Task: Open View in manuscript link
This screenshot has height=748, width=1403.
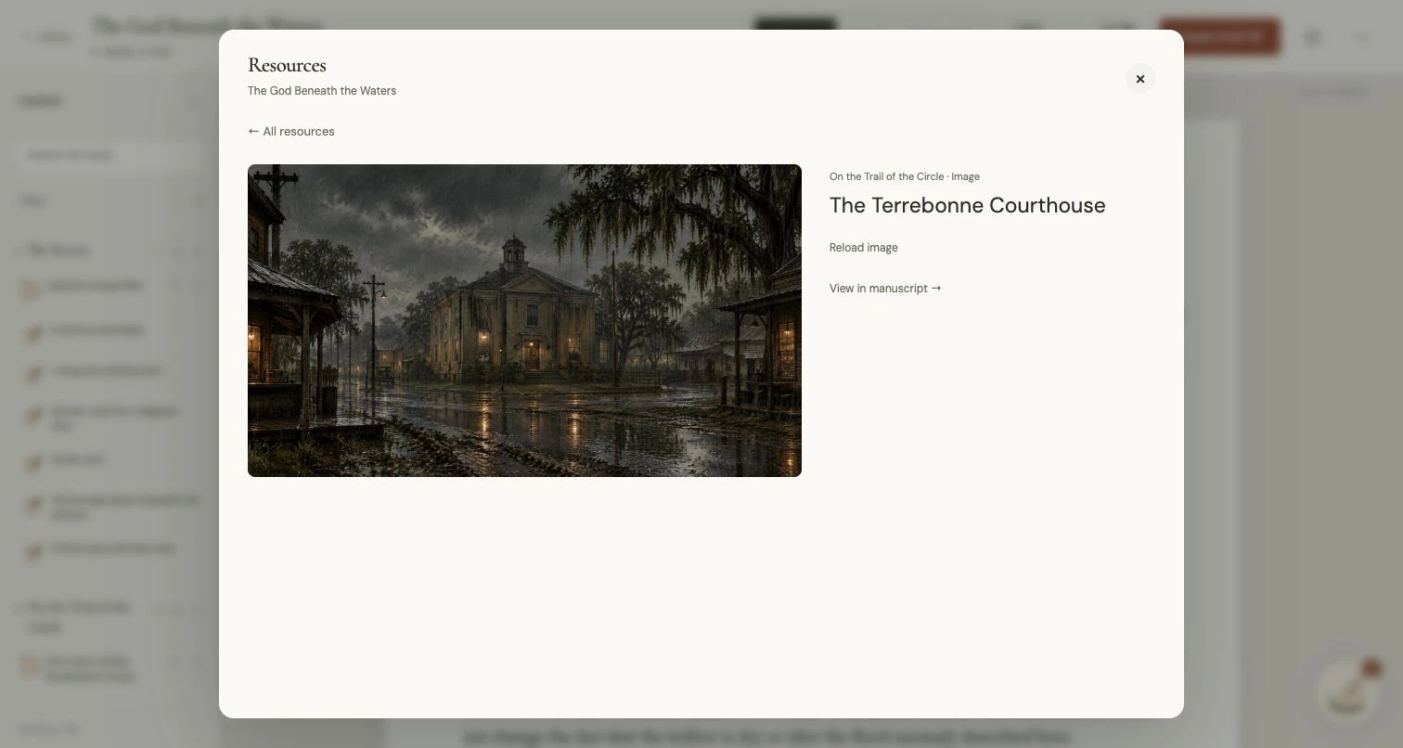Action: (x=885, y=289)
